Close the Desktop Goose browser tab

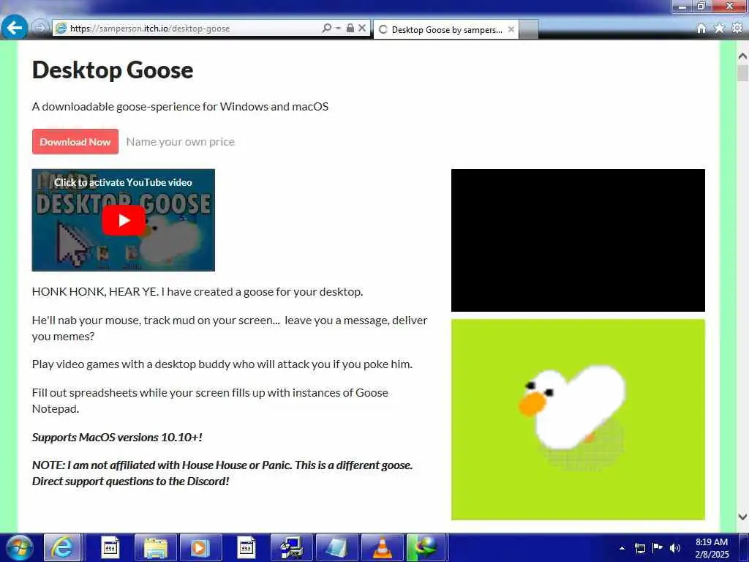tap(511, 29)
